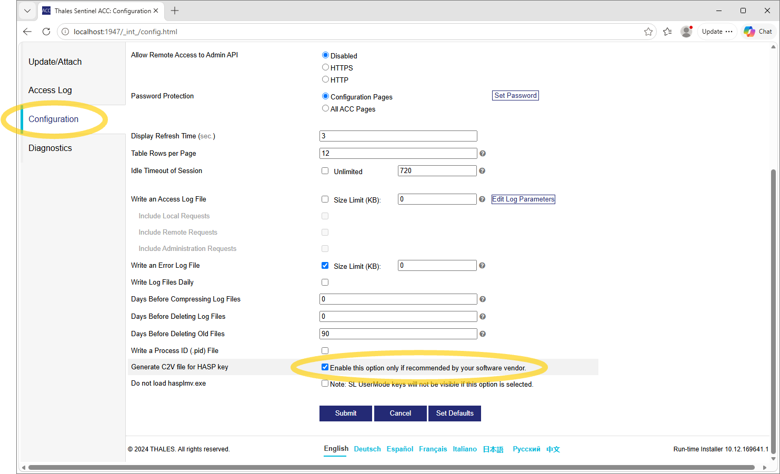Open the tab search dropdown arrow
The width and height of the screenshot is (780, 474).
click(27, 11)
